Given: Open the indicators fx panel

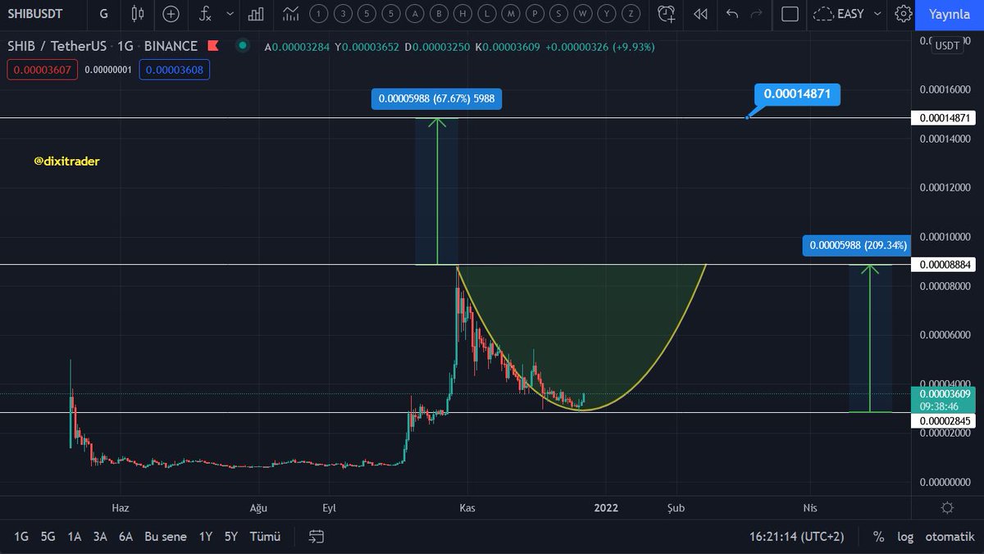Looking at the screenshot, I should coord(204,14).
